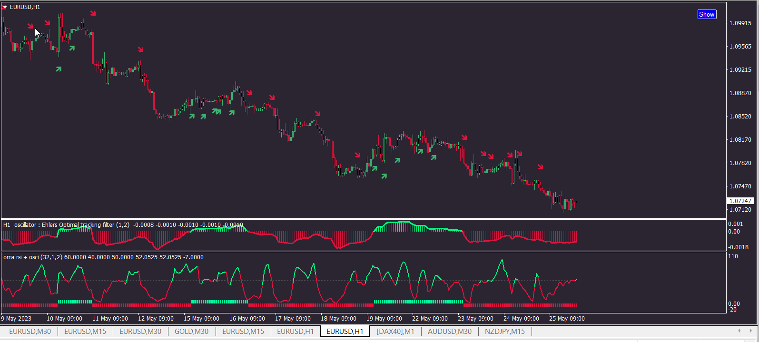Click the rightmost red sell arrow signal
Viewport: 759px width, 342px height.
tap(541, 166)
